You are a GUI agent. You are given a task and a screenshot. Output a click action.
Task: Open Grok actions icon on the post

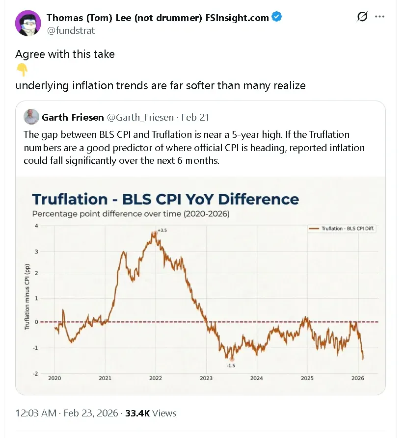(x=362, y=17)
